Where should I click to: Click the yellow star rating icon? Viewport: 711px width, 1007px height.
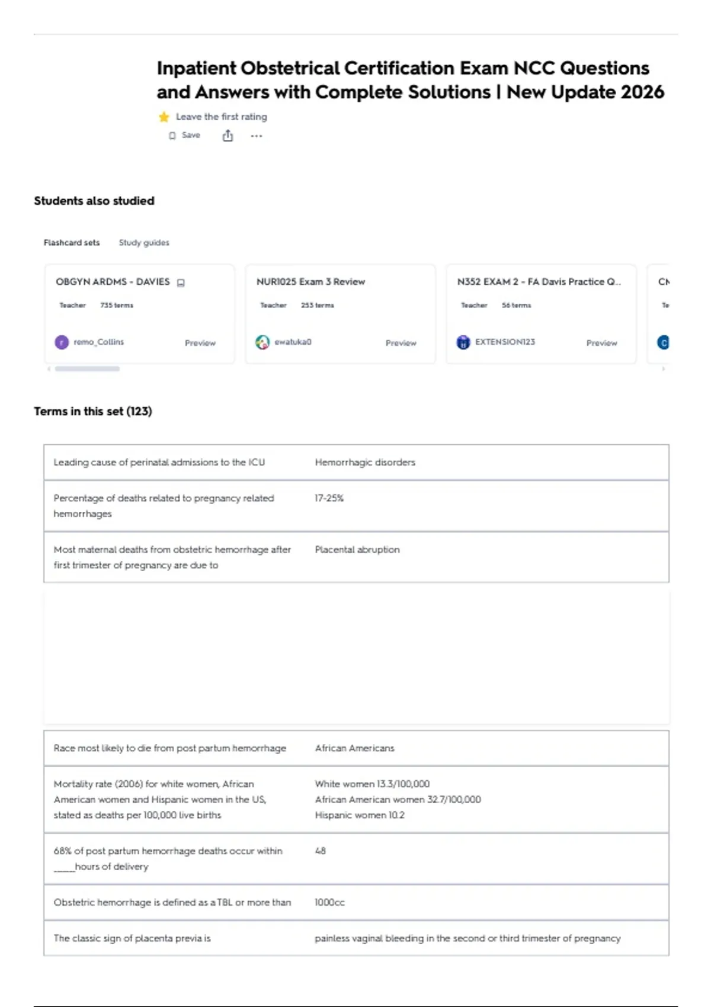tap(164, 117)
